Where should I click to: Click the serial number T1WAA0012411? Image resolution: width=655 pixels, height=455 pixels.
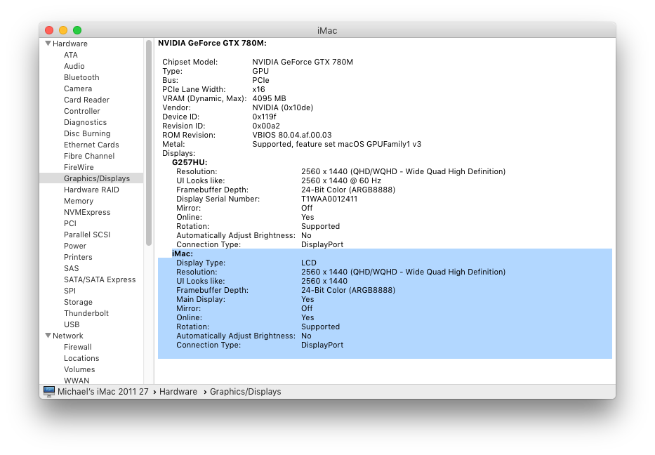pos(329,199)
